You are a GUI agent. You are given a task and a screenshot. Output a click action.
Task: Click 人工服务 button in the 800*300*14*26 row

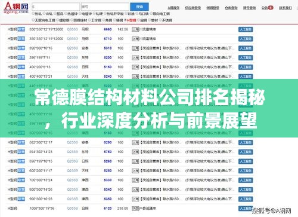(246, 190)
